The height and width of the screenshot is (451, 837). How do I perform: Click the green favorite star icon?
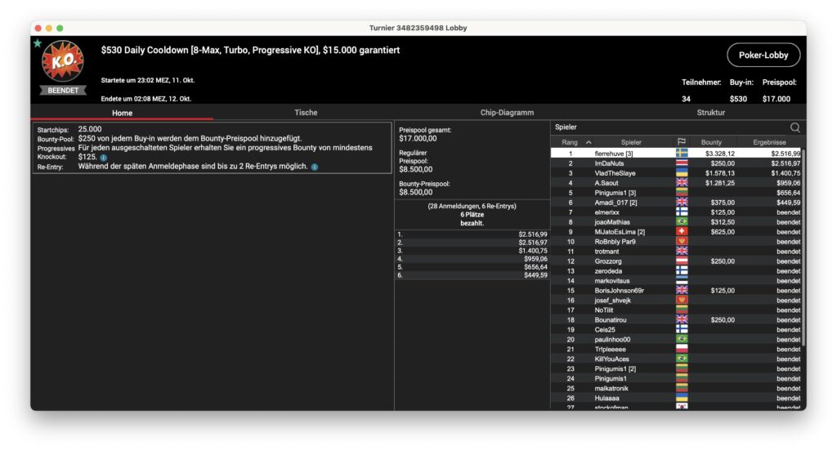click(x=38, y=43)
